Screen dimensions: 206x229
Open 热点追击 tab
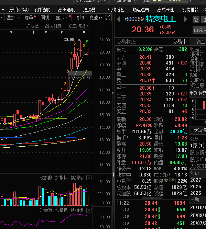(141, 10)
